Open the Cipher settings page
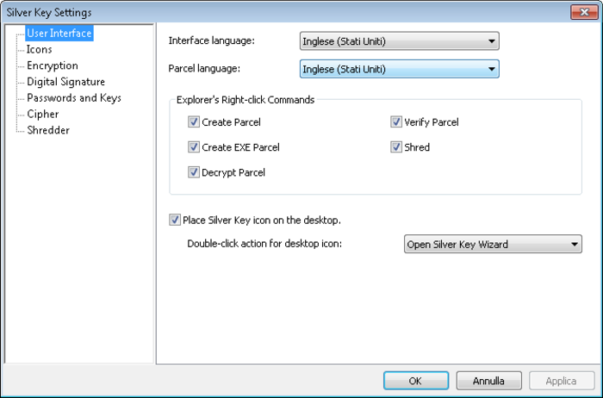603x398 pixels. 43,114
